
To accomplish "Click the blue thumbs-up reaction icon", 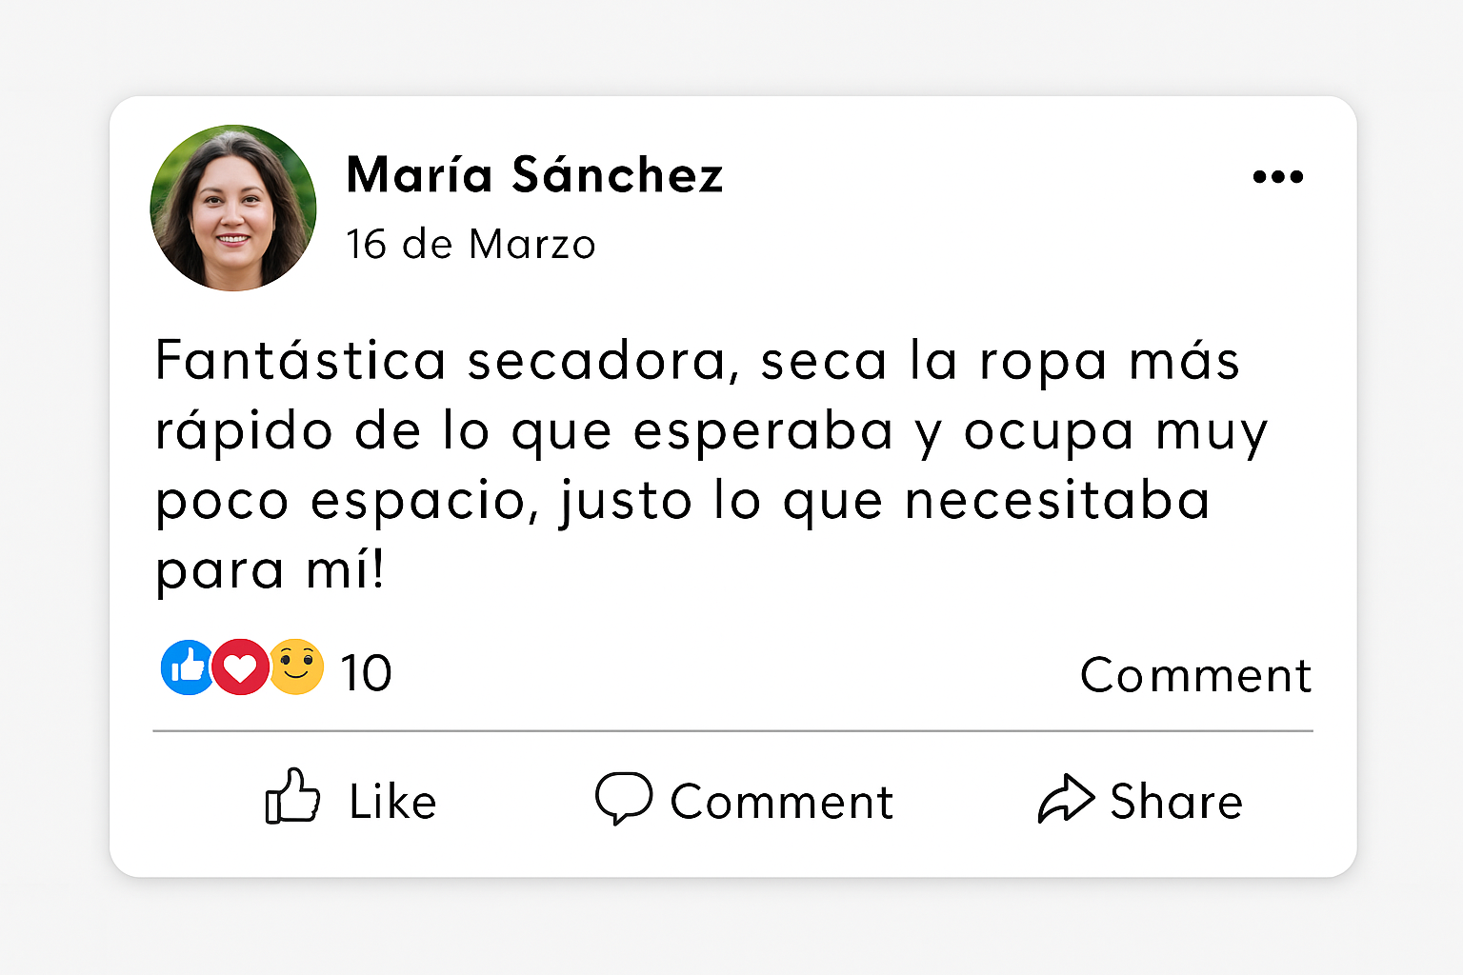I will (188, 667).
